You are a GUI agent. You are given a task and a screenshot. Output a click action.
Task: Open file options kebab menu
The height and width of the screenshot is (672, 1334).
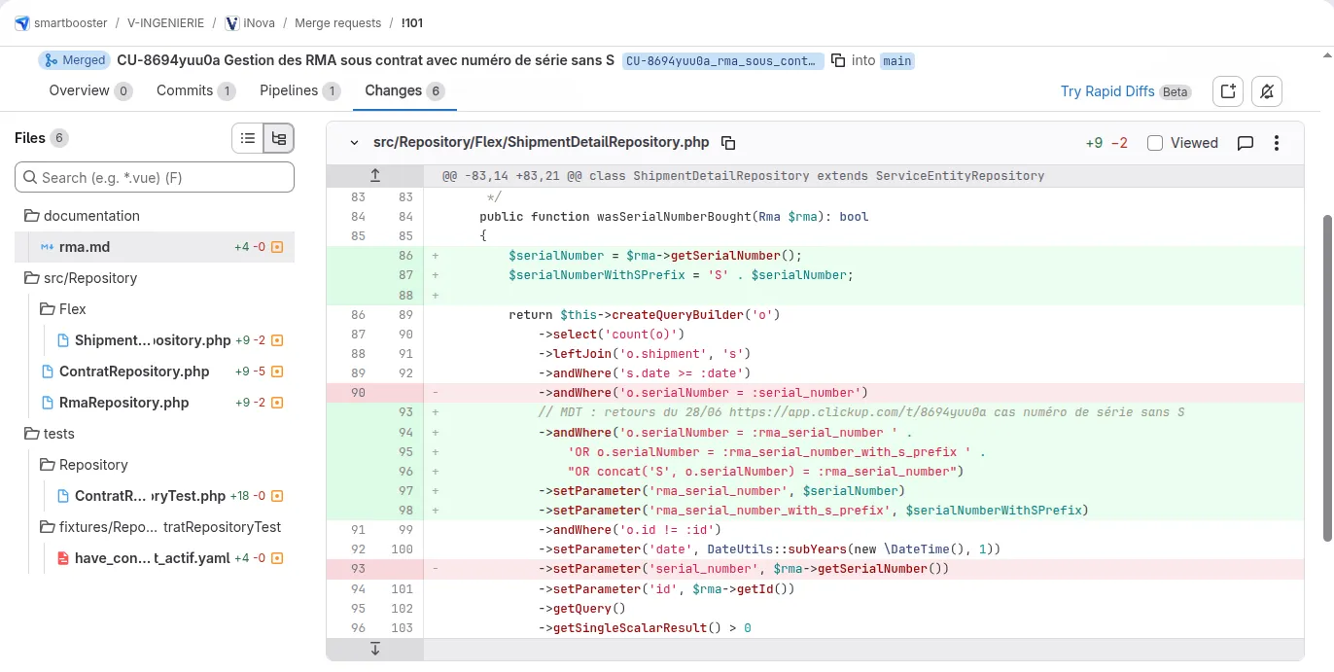[x=1277, y=143]
